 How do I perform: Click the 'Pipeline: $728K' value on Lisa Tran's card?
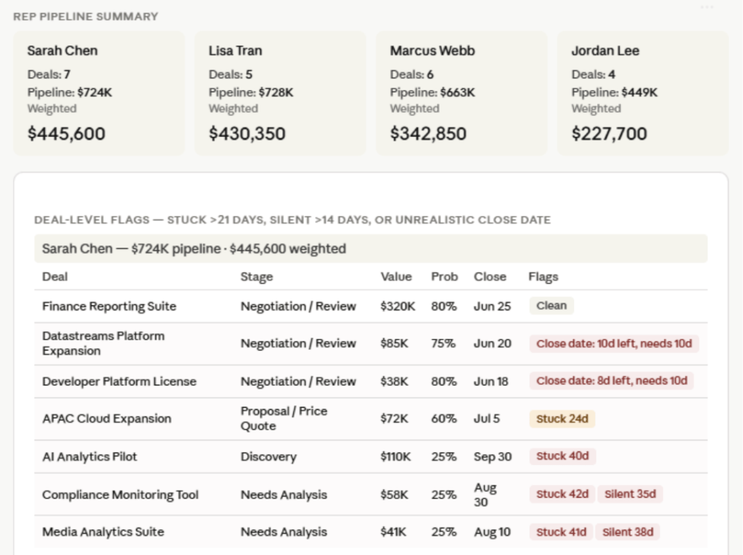251,92
